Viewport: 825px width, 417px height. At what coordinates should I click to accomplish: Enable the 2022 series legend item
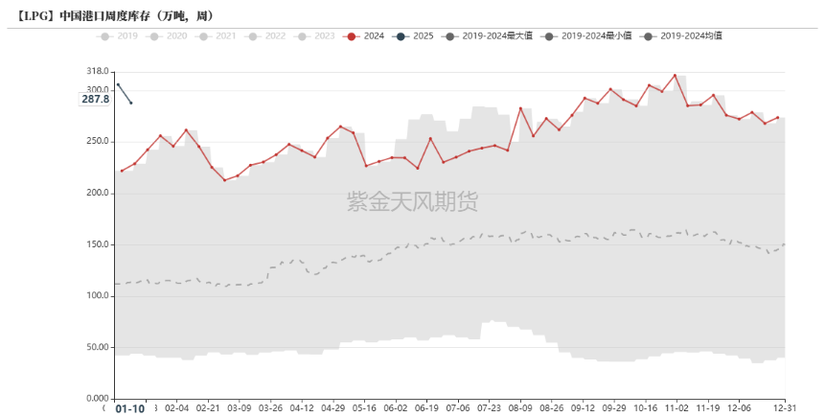[x=264, y=35]
